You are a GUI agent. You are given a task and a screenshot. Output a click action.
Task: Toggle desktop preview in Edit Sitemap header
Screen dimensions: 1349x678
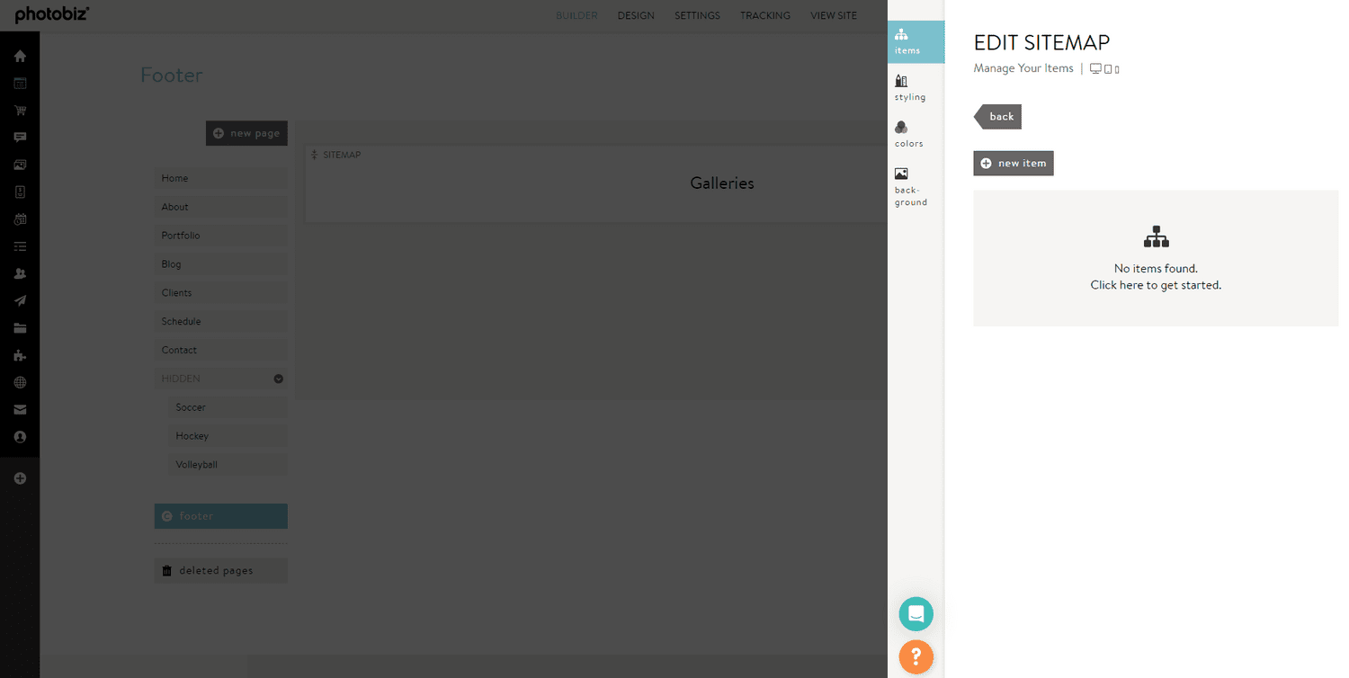point(1095,67)
